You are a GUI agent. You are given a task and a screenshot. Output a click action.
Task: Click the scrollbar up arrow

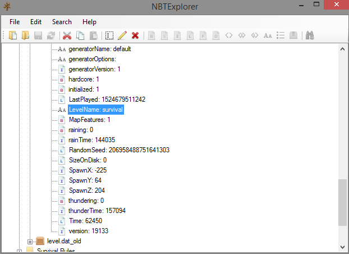[x=342, y=49]
